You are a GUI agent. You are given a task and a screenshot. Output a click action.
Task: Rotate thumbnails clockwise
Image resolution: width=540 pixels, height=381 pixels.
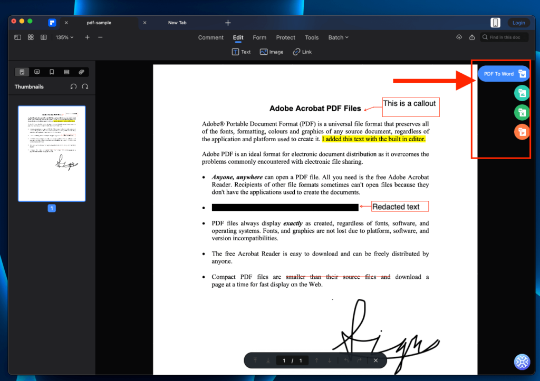coord(85,86)
